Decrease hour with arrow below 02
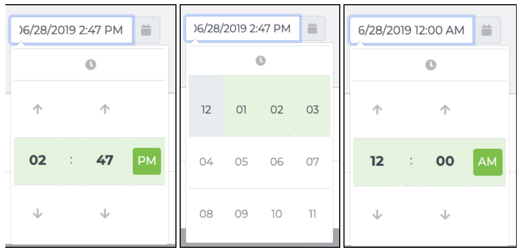This screenshot has width=521, height=251. (38, 214)
